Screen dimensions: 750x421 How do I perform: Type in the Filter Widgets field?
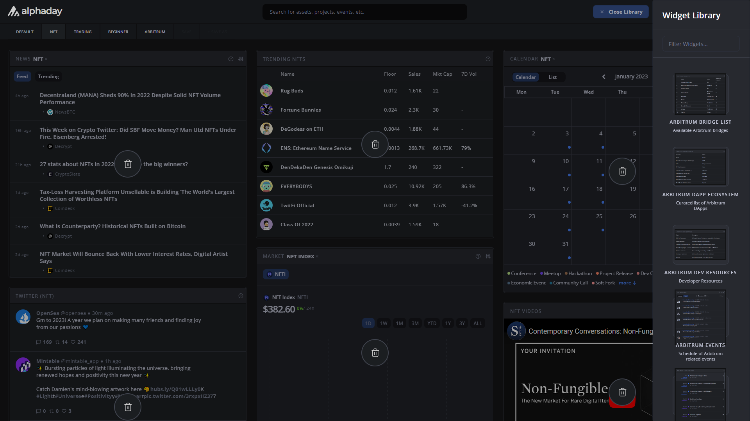701,44
